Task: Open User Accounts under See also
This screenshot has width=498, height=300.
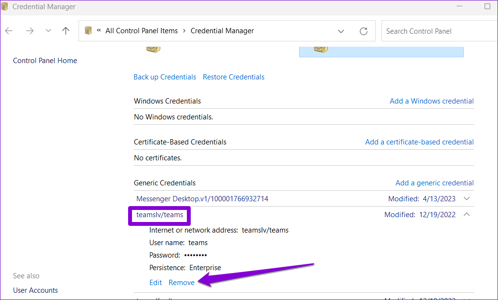Action: click(x=36, y=290)
